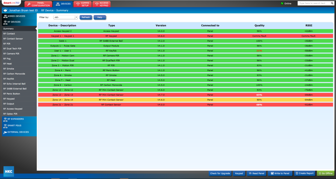Click the Connected to column header

coord(210,26)
